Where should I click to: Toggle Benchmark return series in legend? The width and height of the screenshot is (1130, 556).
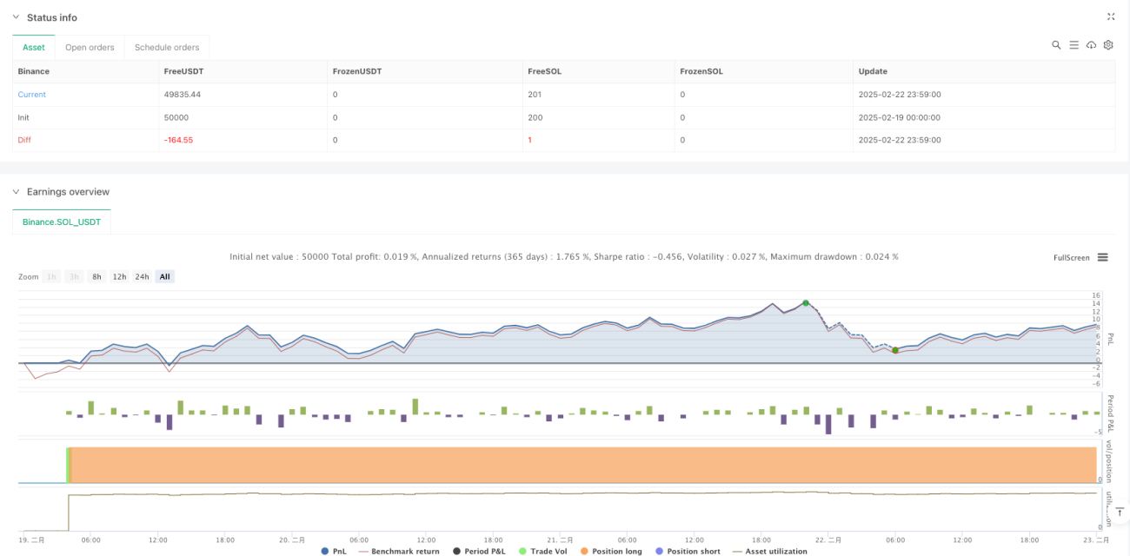[x=398, y=551]
